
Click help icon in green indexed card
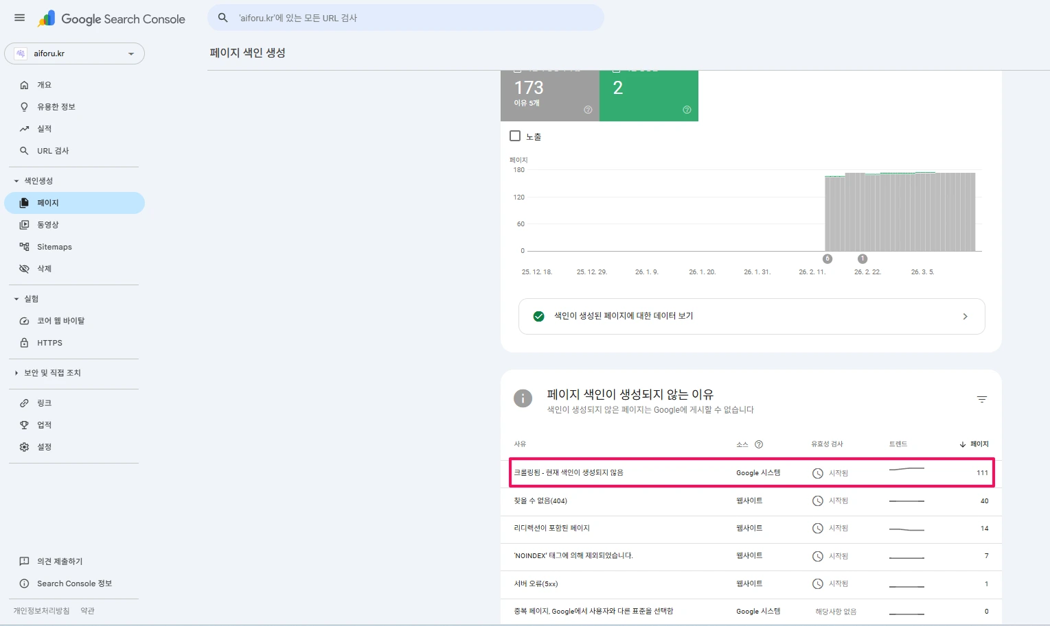687,110
